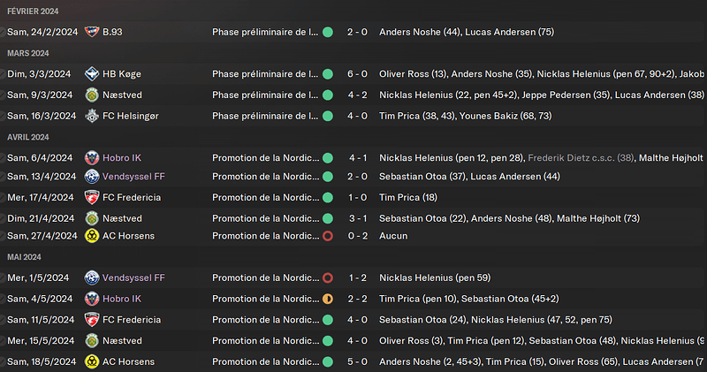
Task: Click Hobro IK badge on 6/4/2024 row
Action: point(92,158)
